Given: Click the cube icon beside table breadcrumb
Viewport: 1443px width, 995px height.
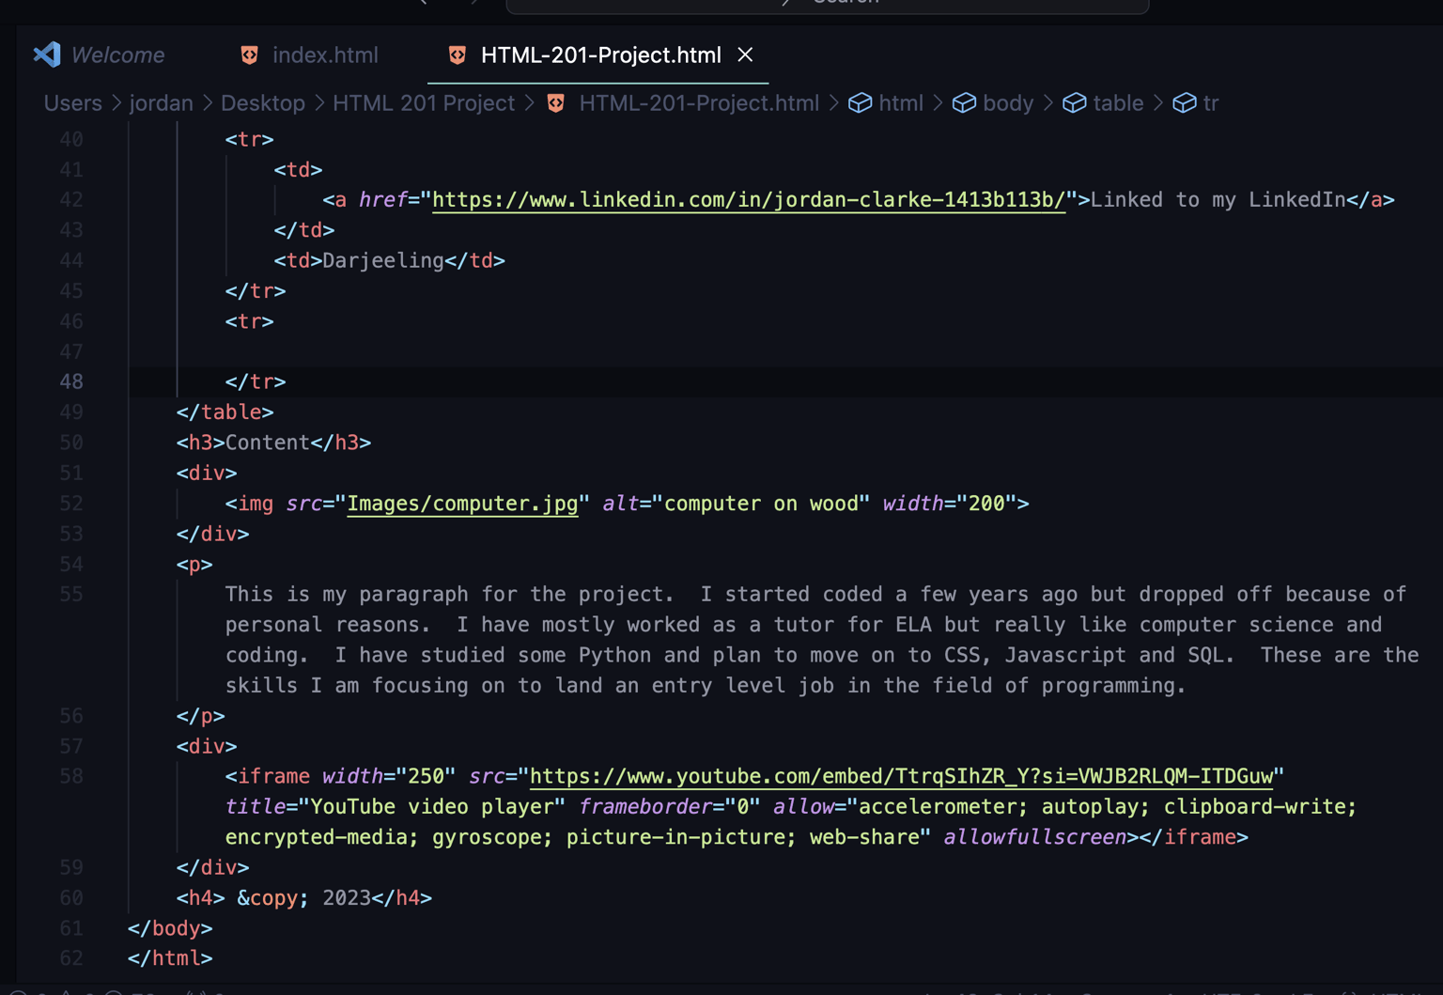Looking at the screenshot, I should coord(1075,103).
